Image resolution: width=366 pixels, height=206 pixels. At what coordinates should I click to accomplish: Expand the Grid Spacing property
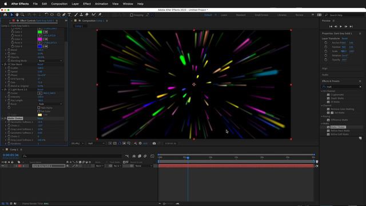6,79
